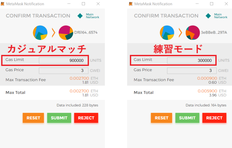Click the Main Network diamond icon in left window
The height and width of the screenshot is (148, 232).
coord(80,16)
